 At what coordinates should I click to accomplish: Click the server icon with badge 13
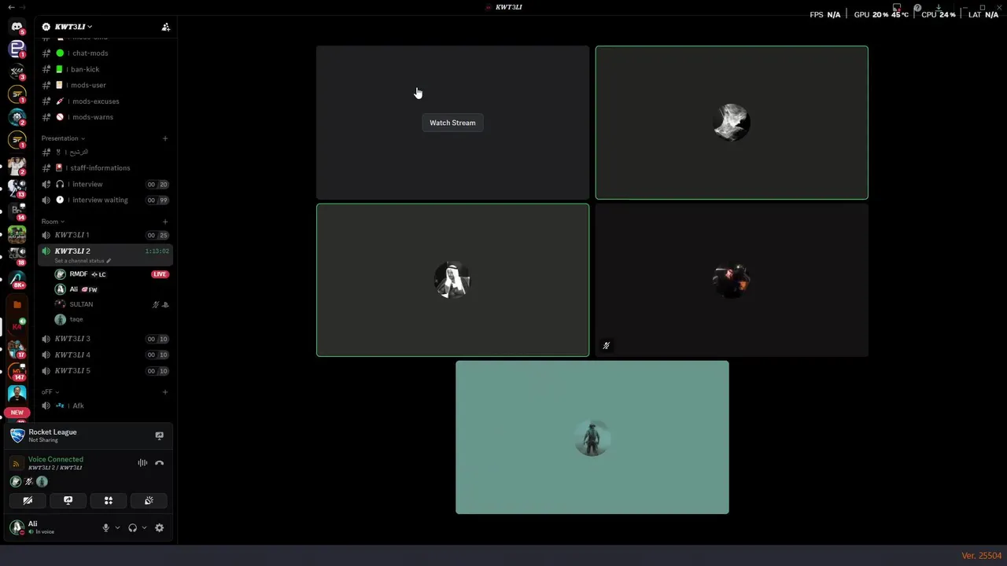coord(17,188)
